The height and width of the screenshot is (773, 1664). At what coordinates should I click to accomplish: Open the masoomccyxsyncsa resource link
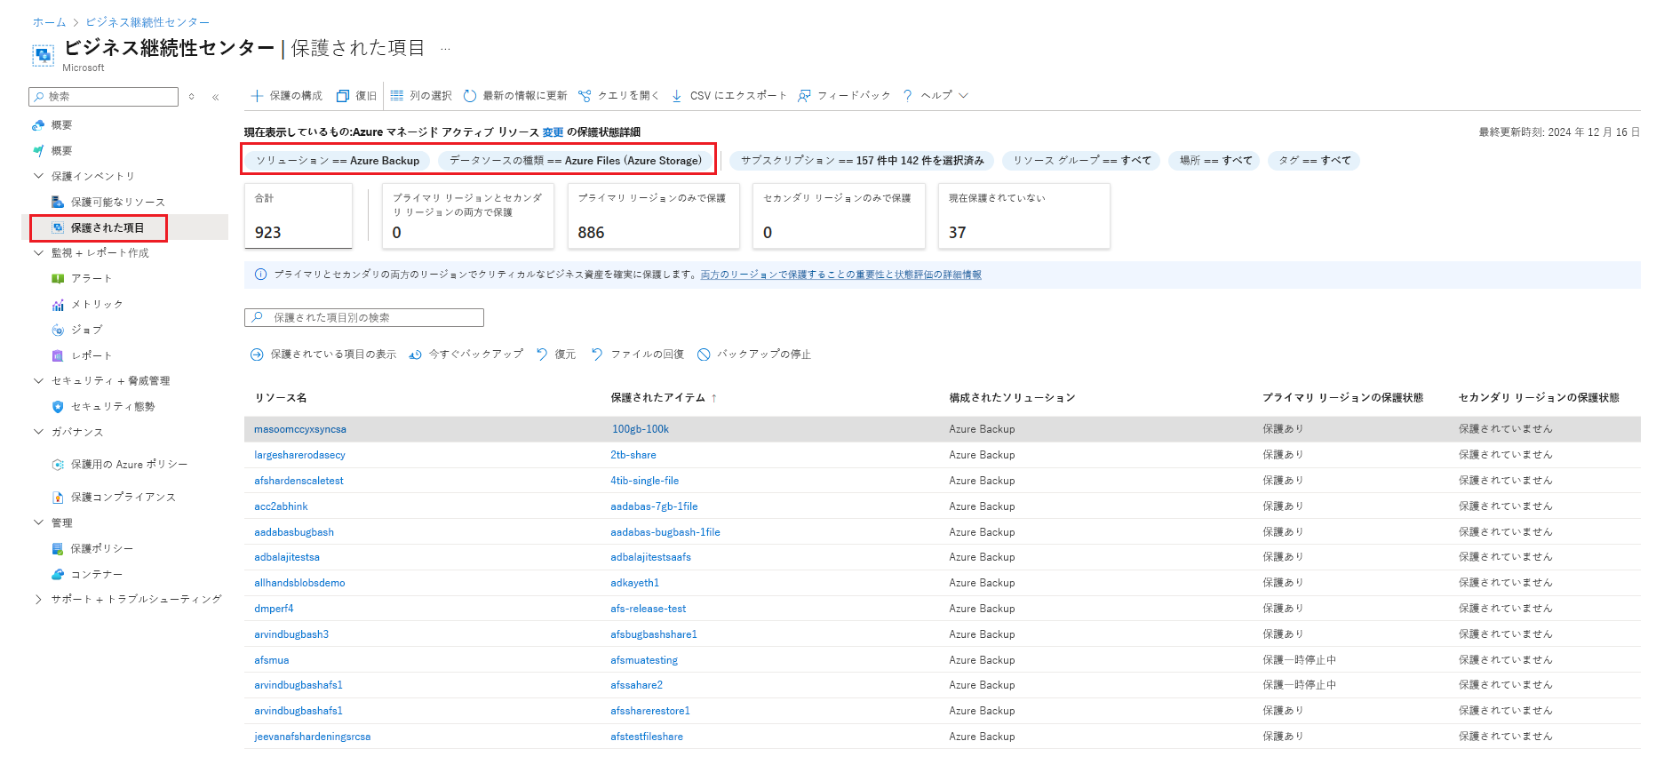(300, 429)
